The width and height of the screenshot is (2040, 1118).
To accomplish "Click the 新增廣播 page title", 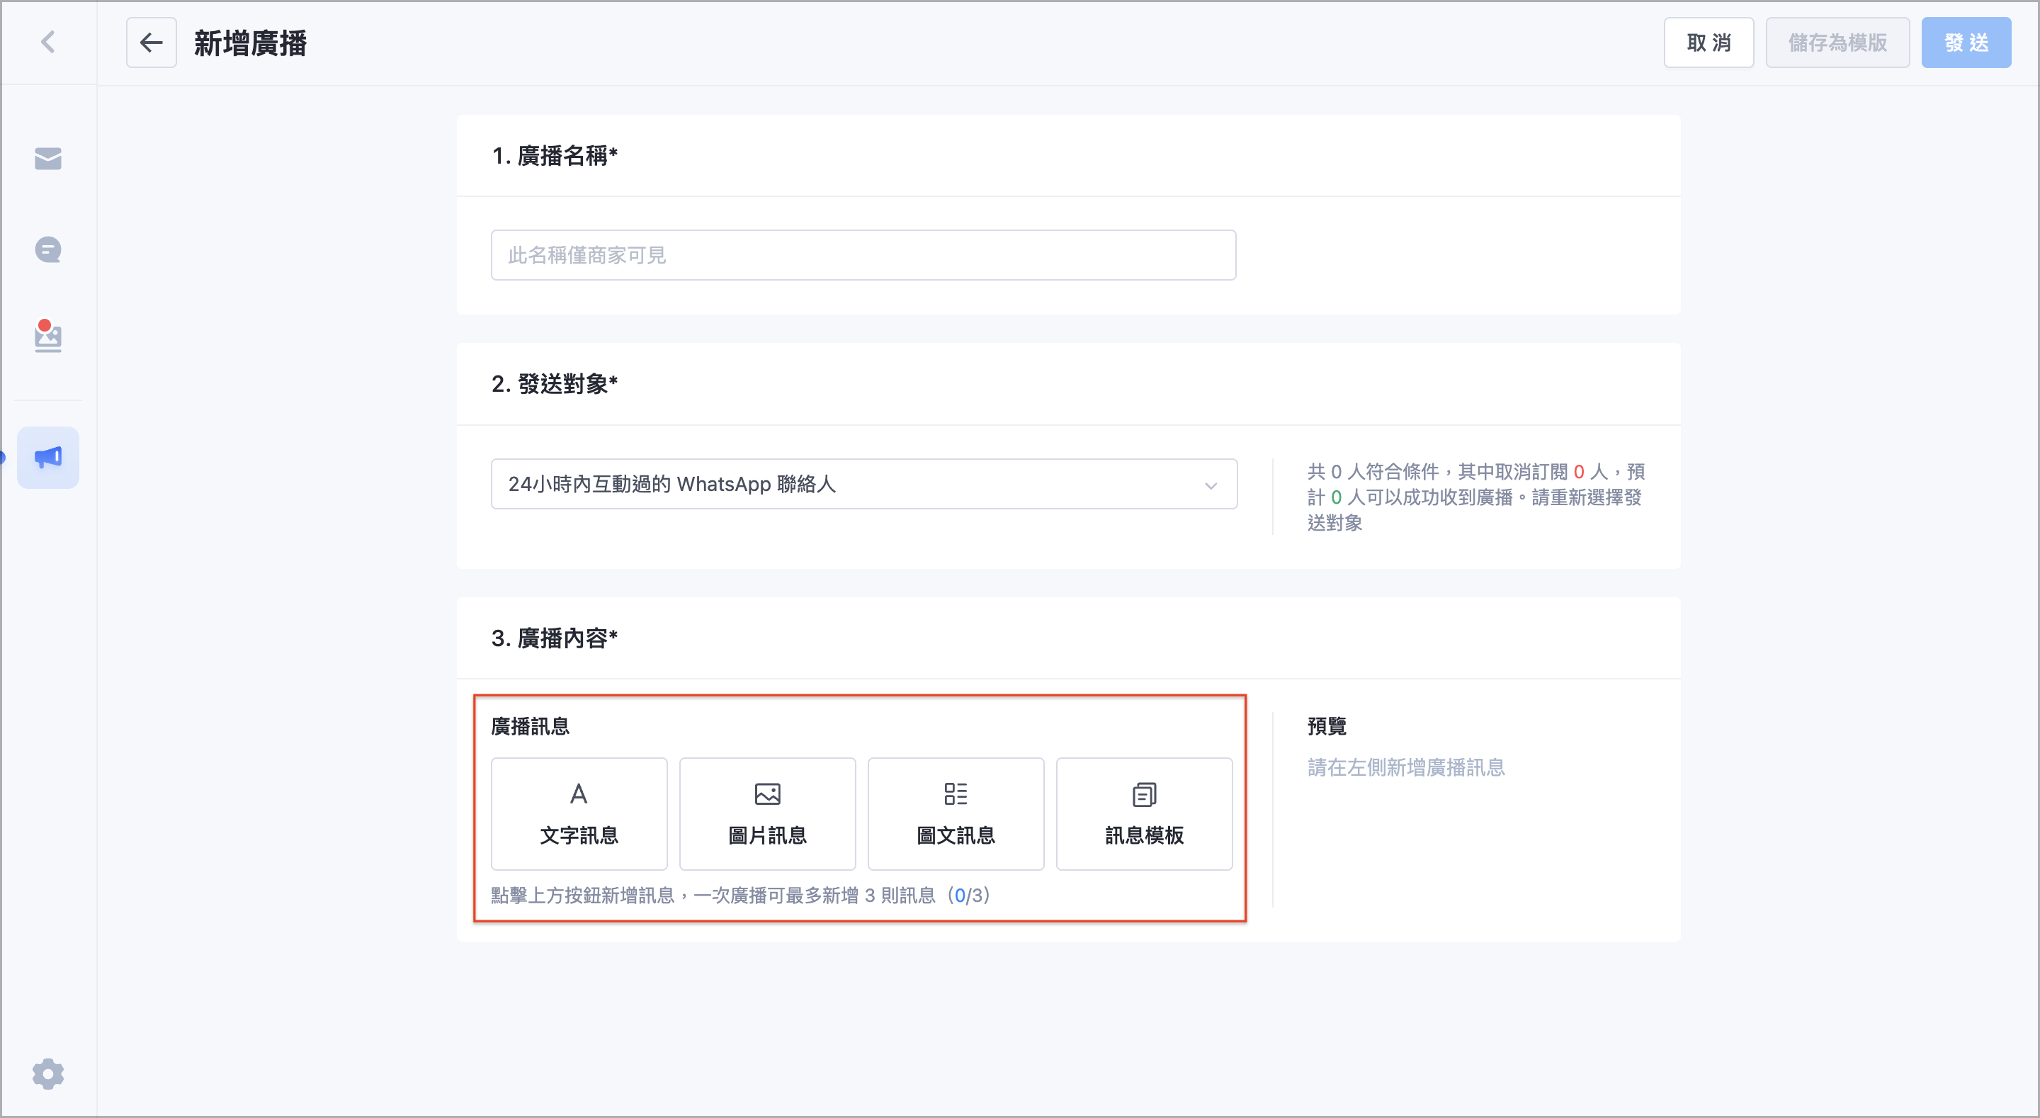I will click(250, 43).
